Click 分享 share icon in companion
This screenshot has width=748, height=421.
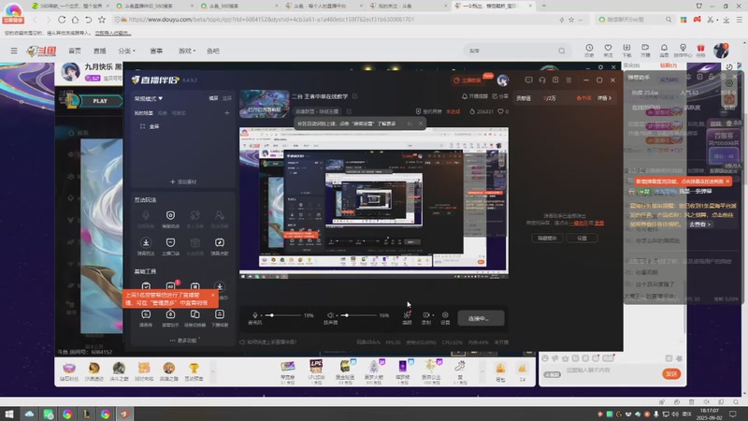click(x=500, y=96)
